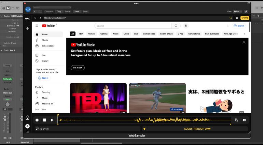Expand the Region MIDI Defaults disclosure triangle
This screenshot has width=263, height=145.
pyautogui.click(x=1, y=16)
